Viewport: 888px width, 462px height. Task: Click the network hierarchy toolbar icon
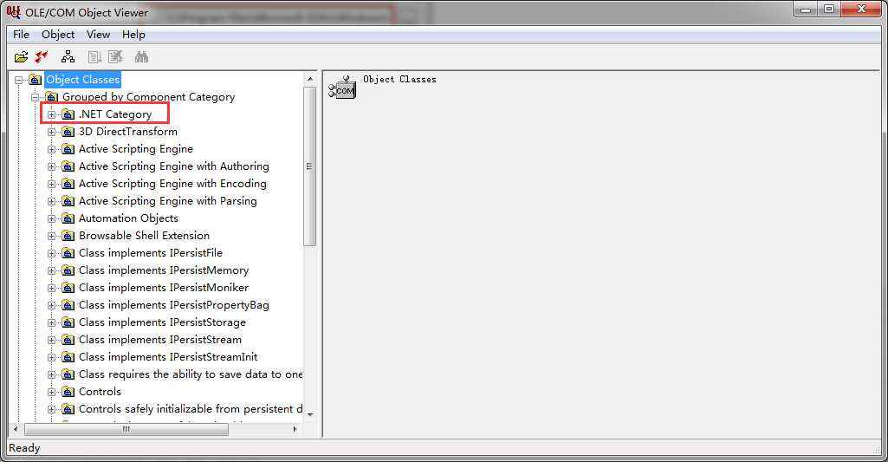[x=68, y=56]
